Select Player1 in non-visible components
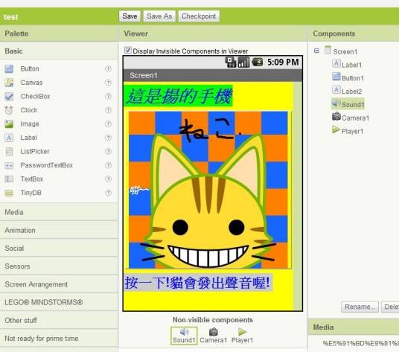This screenshot has width=399, height=352. [x=242, y=336]
